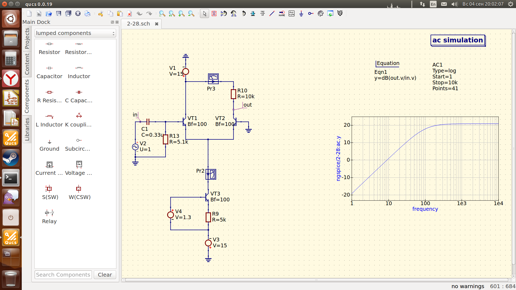Select the 2-28.sch document tab
The image size is (516, 290).
139,24
